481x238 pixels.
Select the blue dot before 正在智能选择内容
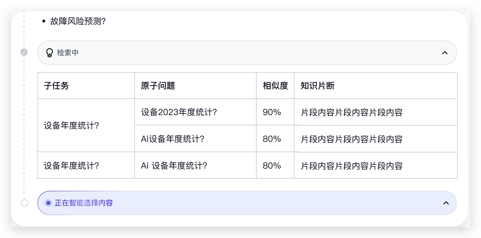click(x=48, y=203)
